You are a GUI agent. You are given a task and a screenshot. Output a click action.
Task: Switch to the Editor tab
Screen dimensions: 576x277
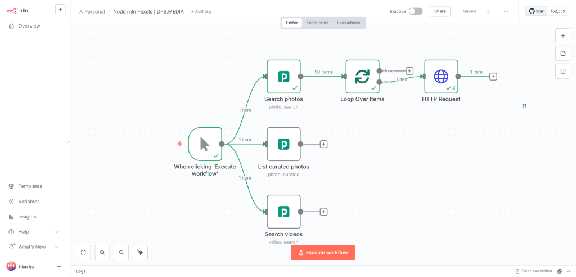coord(292,23)
